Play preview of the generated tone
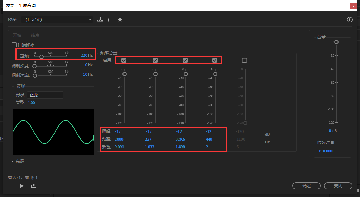 (x=22, y=186)
